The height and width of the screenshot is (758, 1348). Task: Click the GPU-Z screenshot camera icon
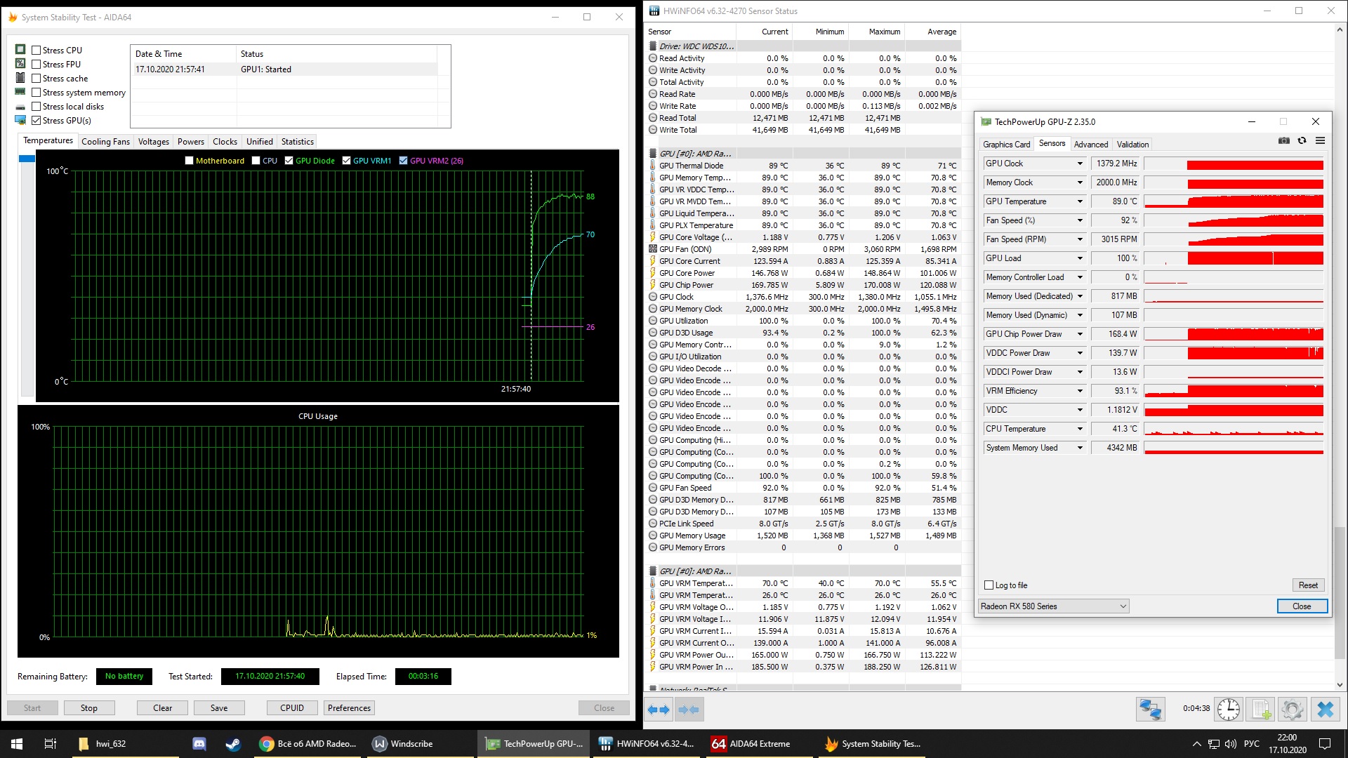click(x=1284, y=141)
